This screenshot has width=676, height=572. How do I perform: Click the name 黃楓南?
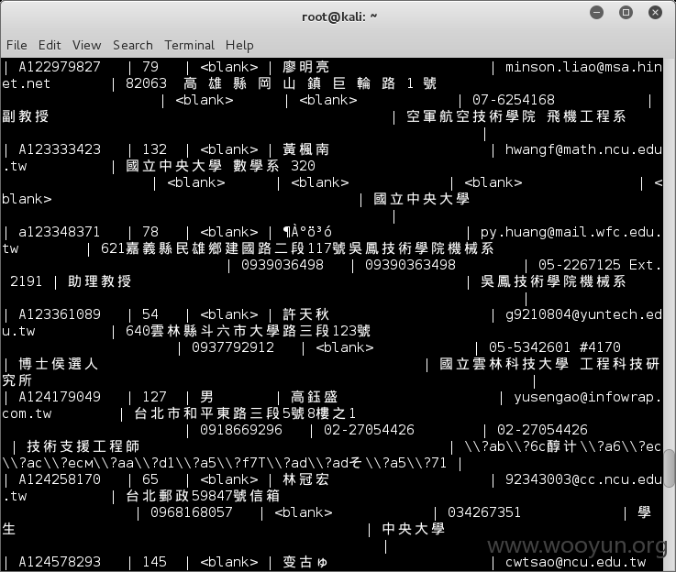point(306,149)
